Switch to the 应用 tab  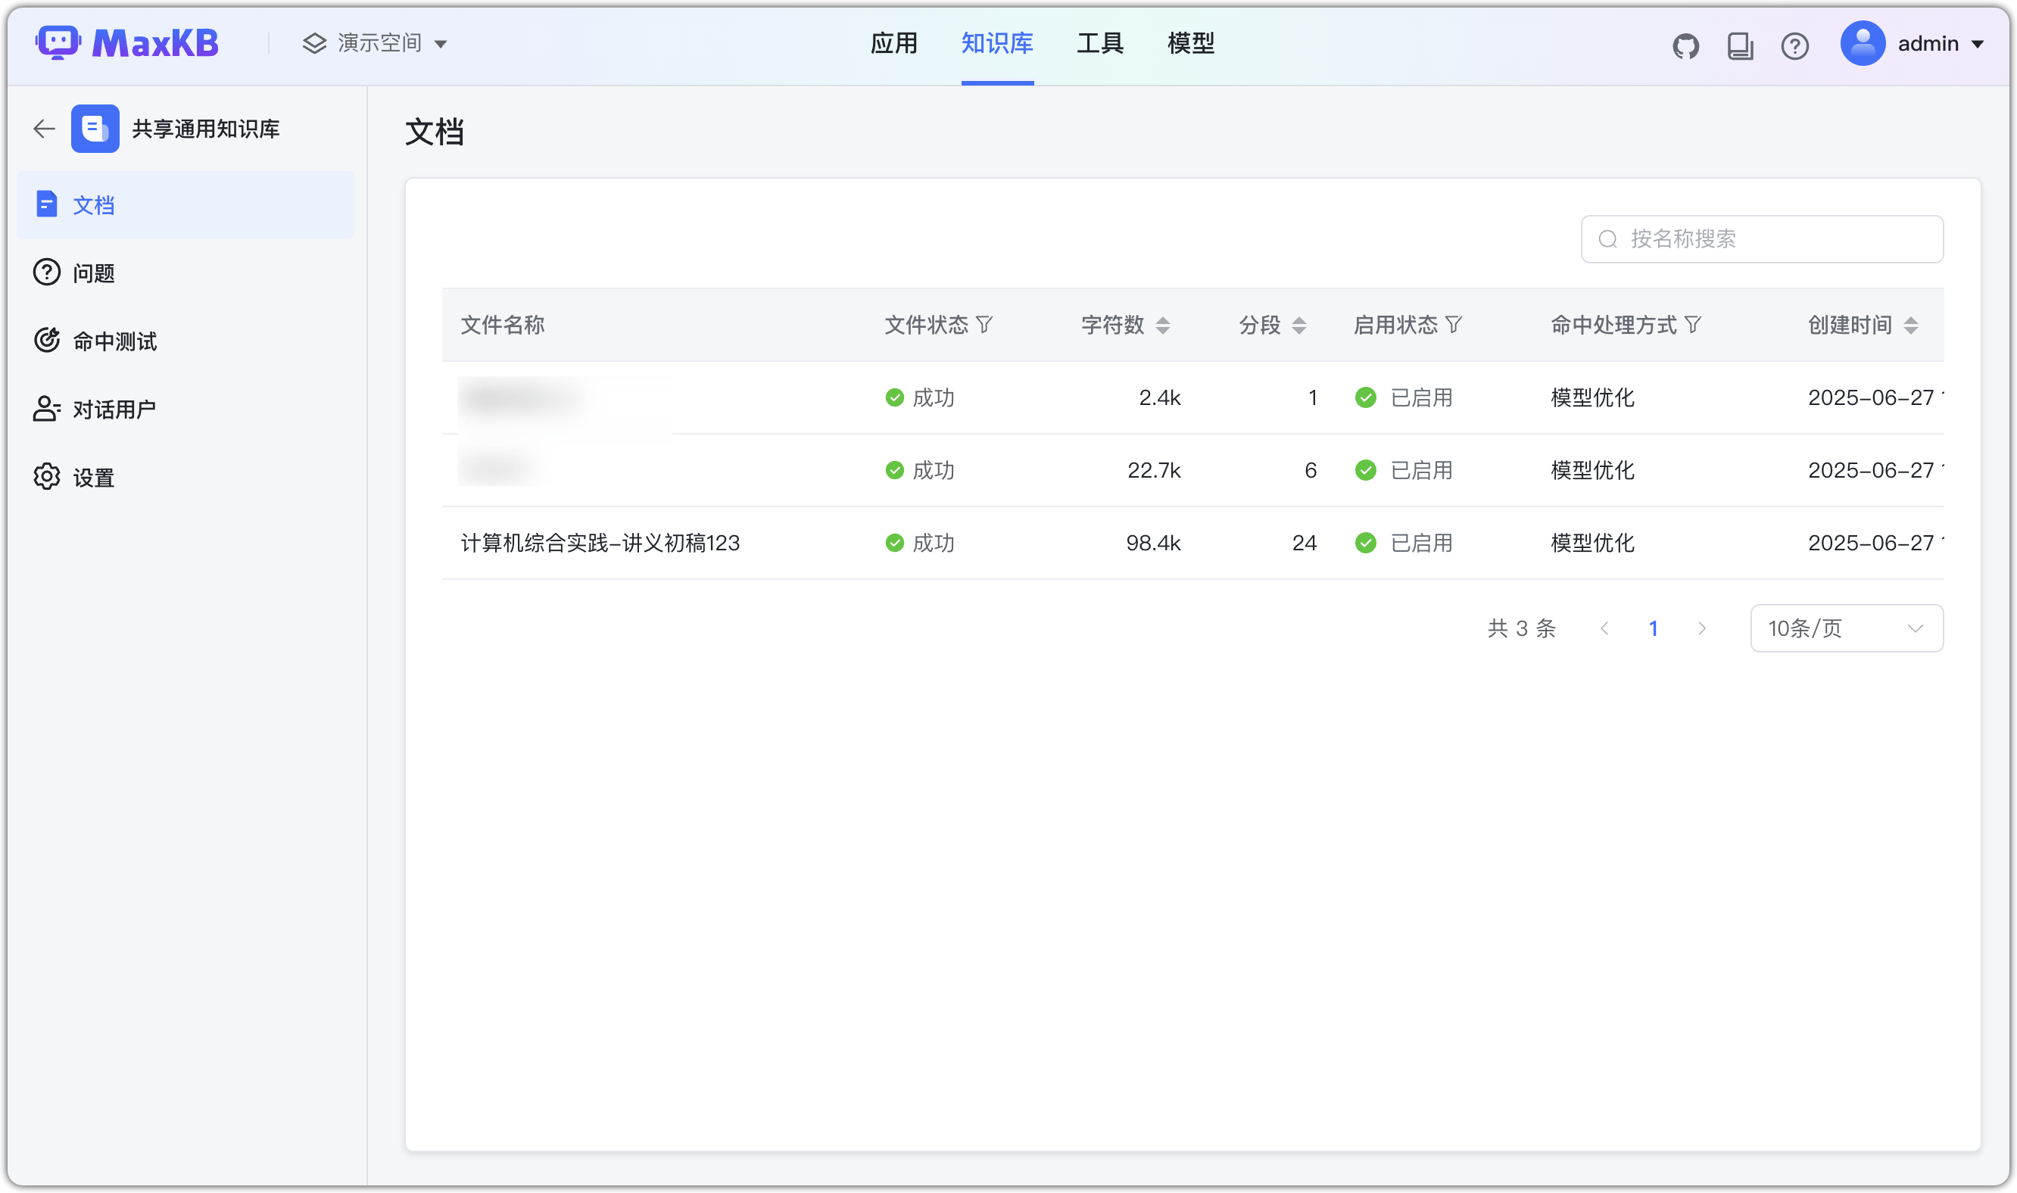pos(894,43)
